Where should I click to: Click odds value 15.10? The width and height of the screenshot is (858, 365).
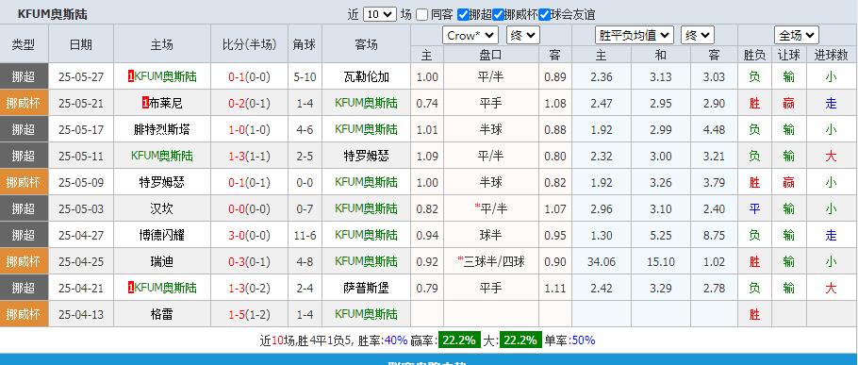(x=660, y=261)
